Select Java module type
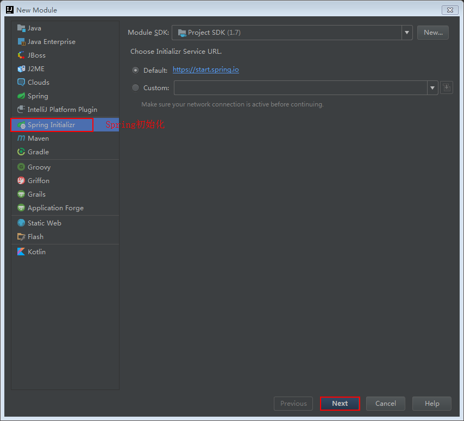Viewport: 464px width, 421px height. (65, 28)
